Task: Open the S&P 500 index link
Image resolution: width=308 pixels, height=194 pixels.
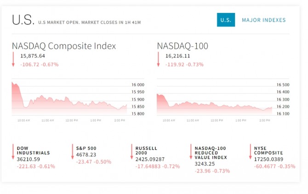Action: point(86,148)
